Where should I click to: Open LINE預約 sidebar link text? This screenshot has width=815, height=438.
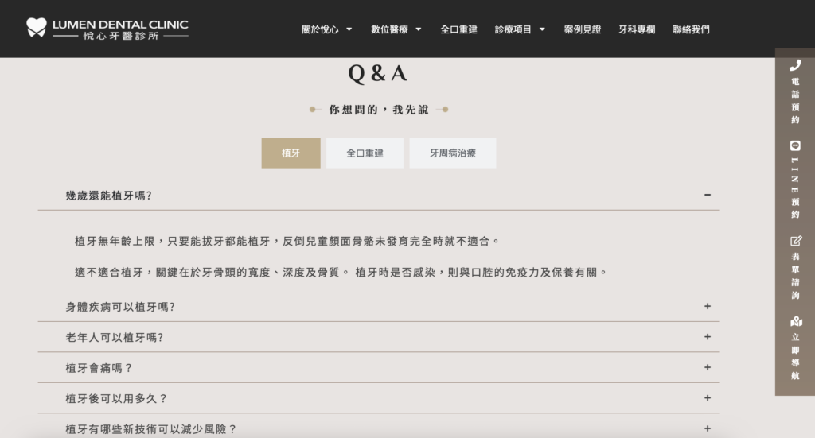(x=795, y=188)
